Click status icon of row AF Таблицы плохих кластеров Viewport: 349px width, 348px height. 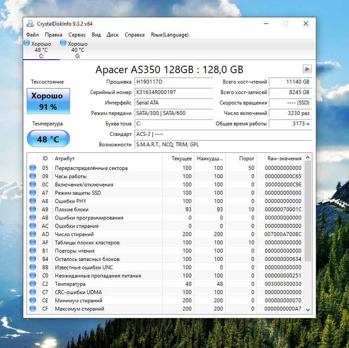(x=32, y=242)
